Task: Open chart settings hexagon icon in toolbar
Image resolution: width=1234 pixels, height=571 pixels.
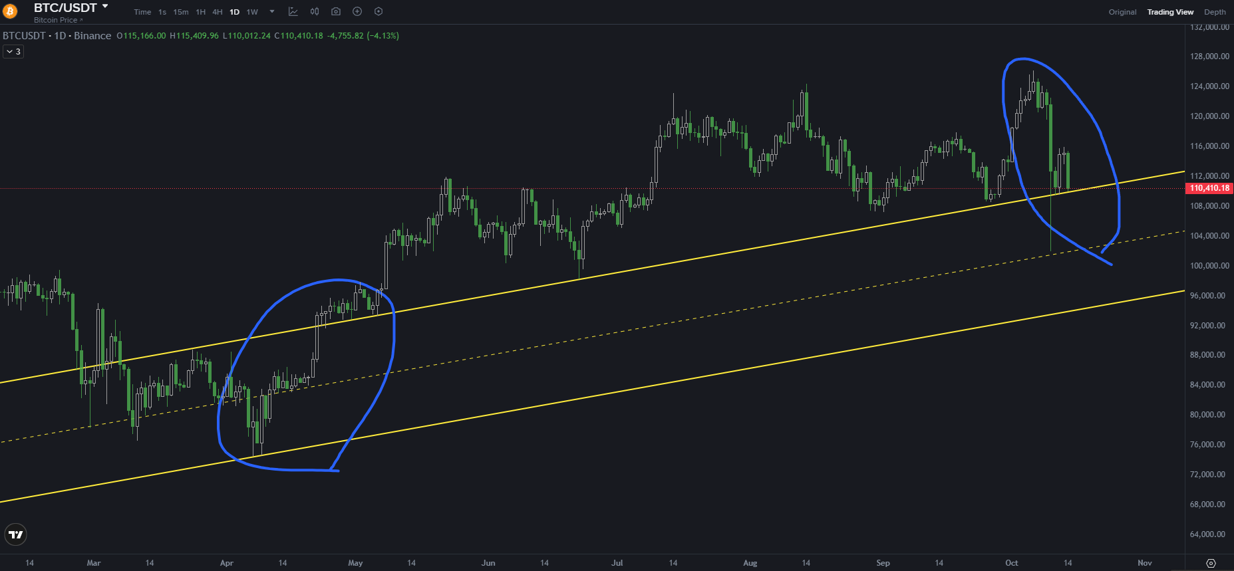Action: (x=379, y=12)
